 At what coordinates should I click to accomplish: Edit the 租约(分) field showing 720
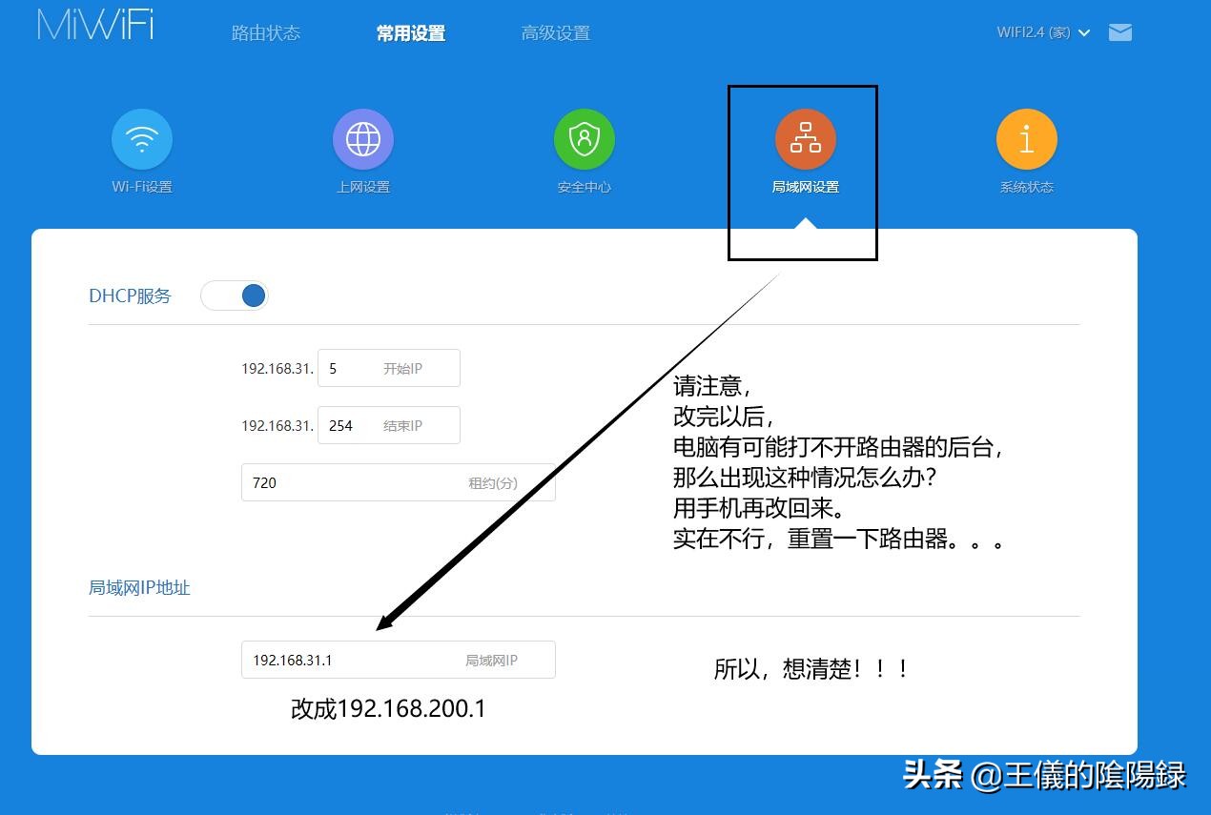click(398, 482)
